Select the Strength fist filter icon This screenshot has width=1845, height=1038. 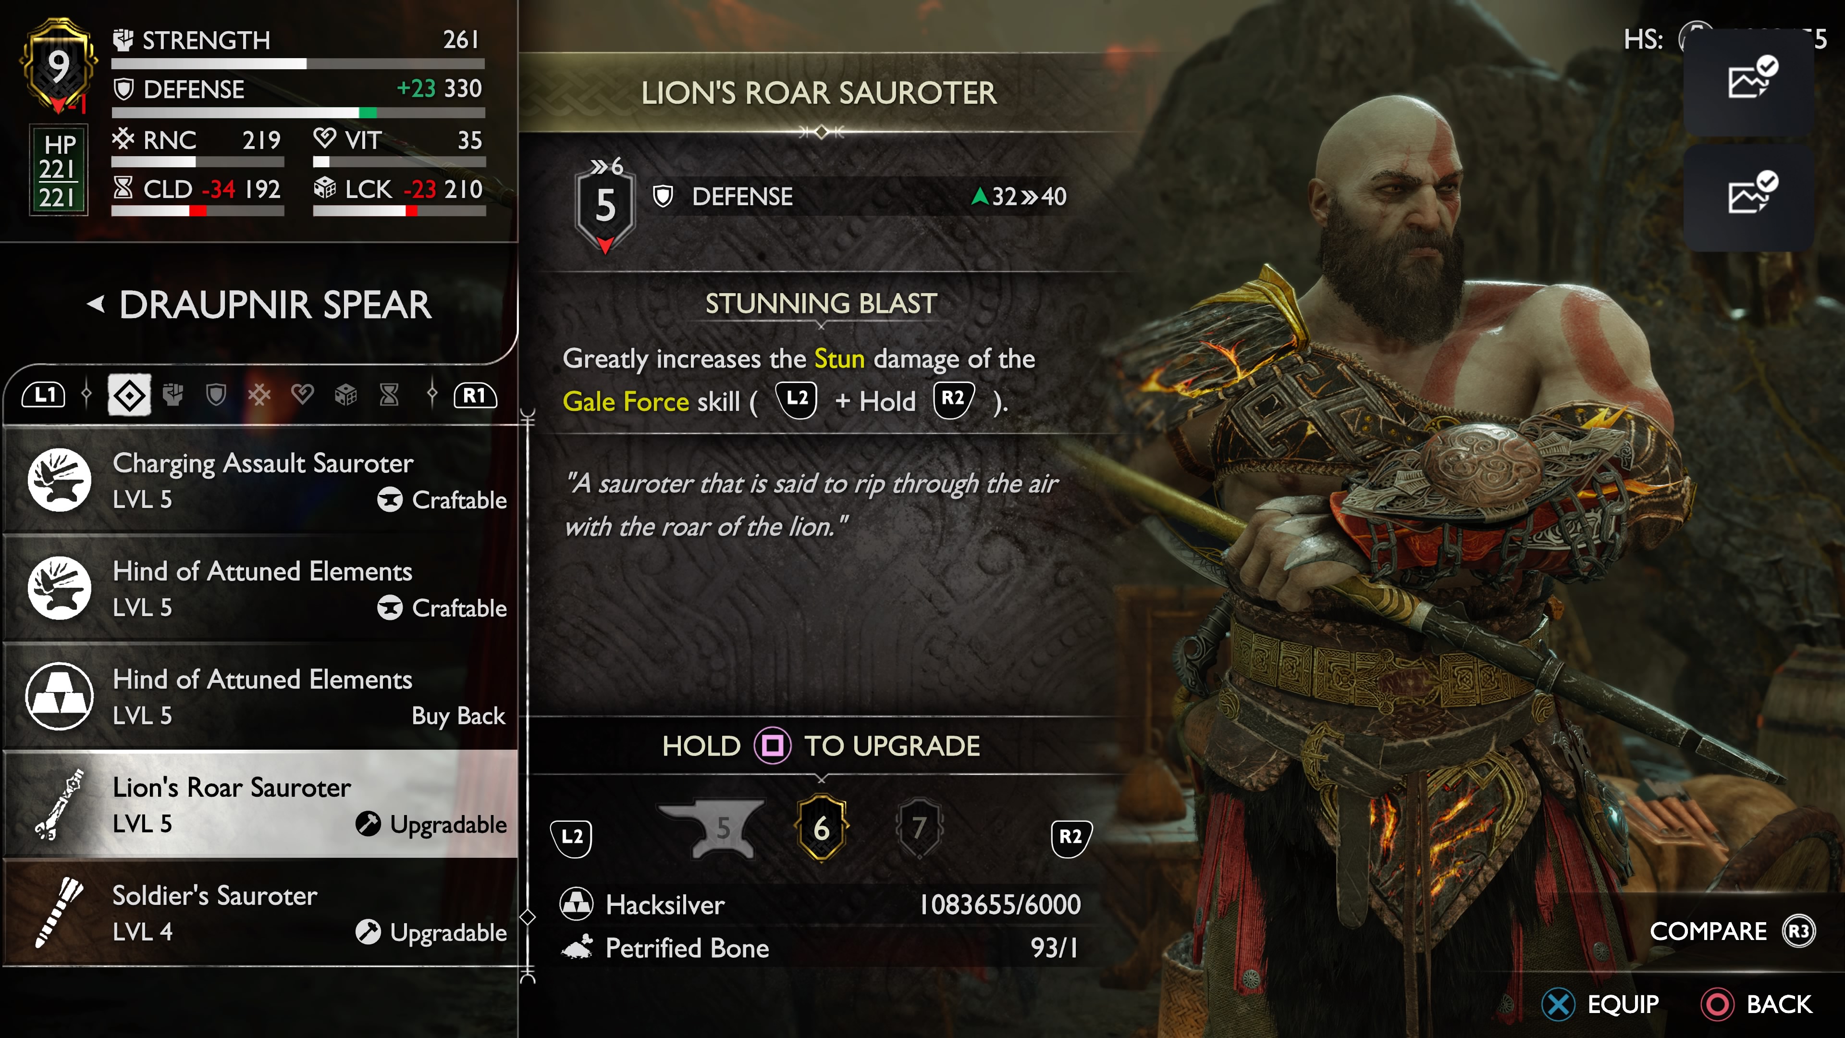point(172,395)
